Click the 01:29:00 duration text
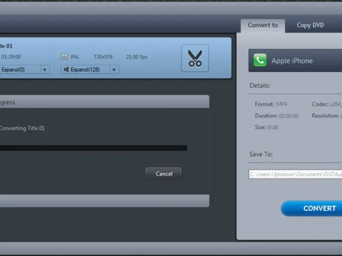The image size is (342, 256). click(11, 57)
